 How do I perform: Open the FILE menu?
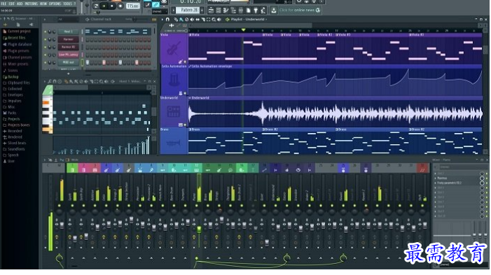click(x=4, y=3)
